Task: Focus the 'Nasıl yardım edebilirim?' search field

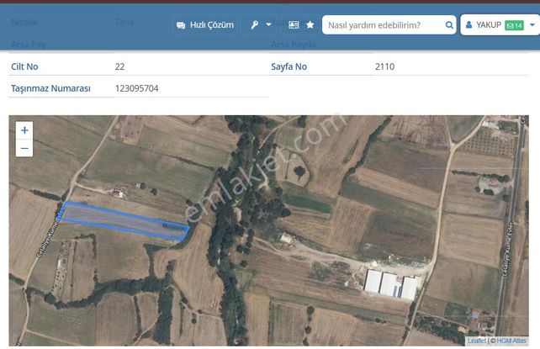Action: point(389,24)
